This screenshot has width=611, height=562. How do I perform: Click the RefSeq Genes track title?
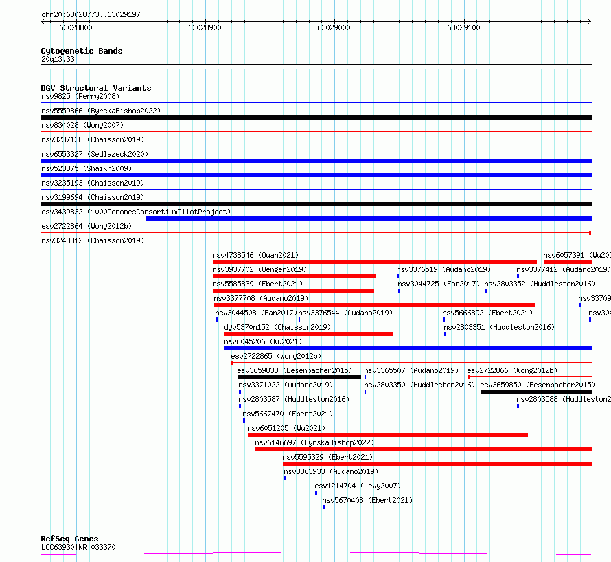click(69, 539)
